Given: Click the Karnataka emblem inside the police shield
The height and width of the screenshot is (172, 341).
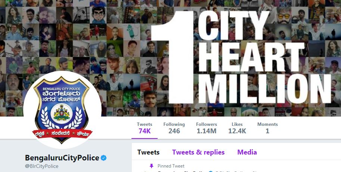Looking at the screenshot, I should coord(62,112).
